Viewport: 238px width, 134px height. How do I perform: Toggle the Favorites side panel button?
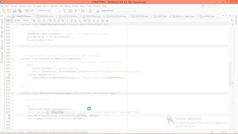2,57
